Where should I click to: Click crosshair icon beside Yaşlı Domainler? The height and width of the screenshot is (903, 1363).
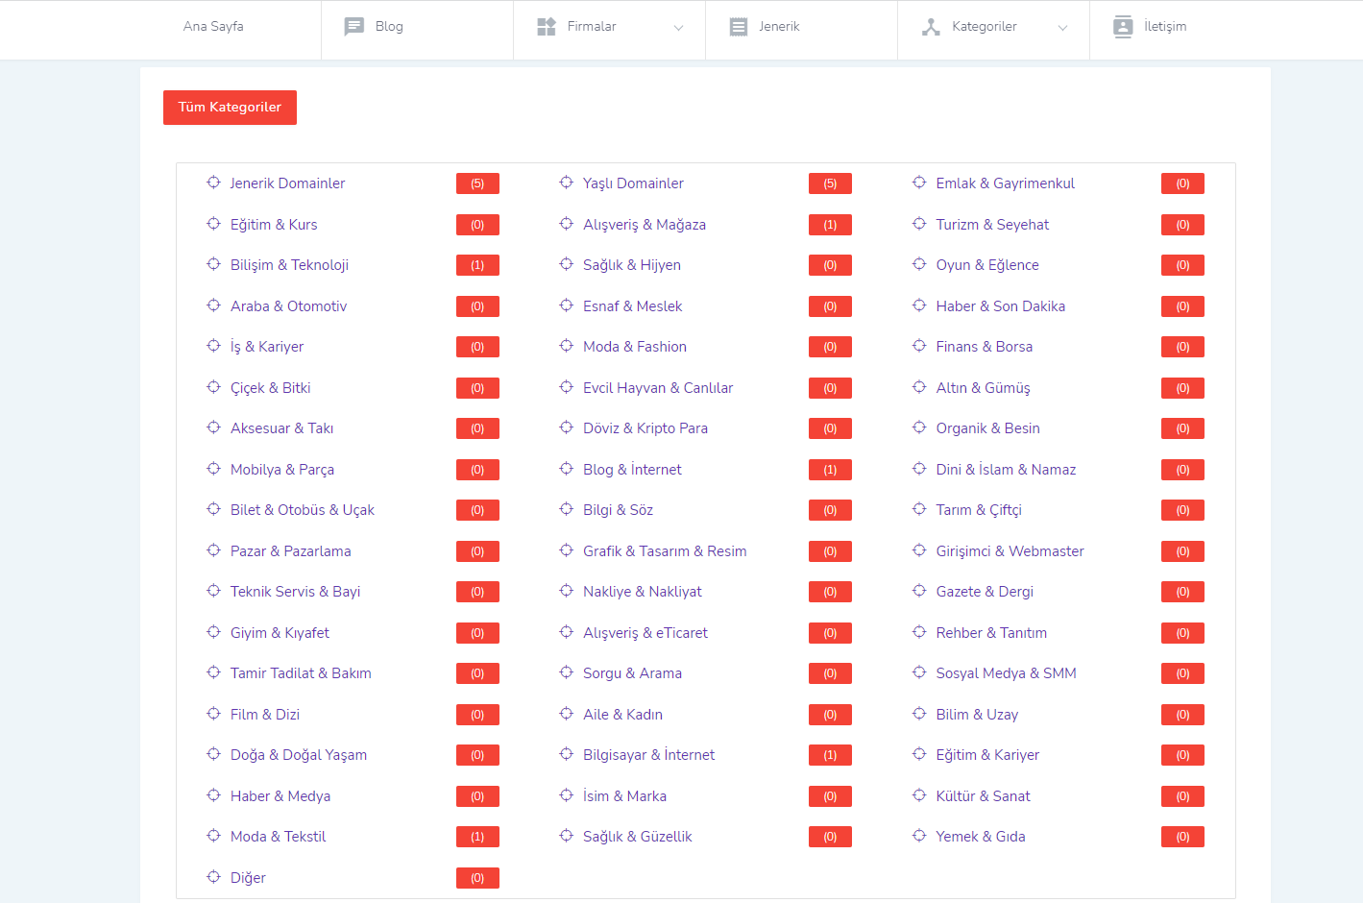[567, 183]
